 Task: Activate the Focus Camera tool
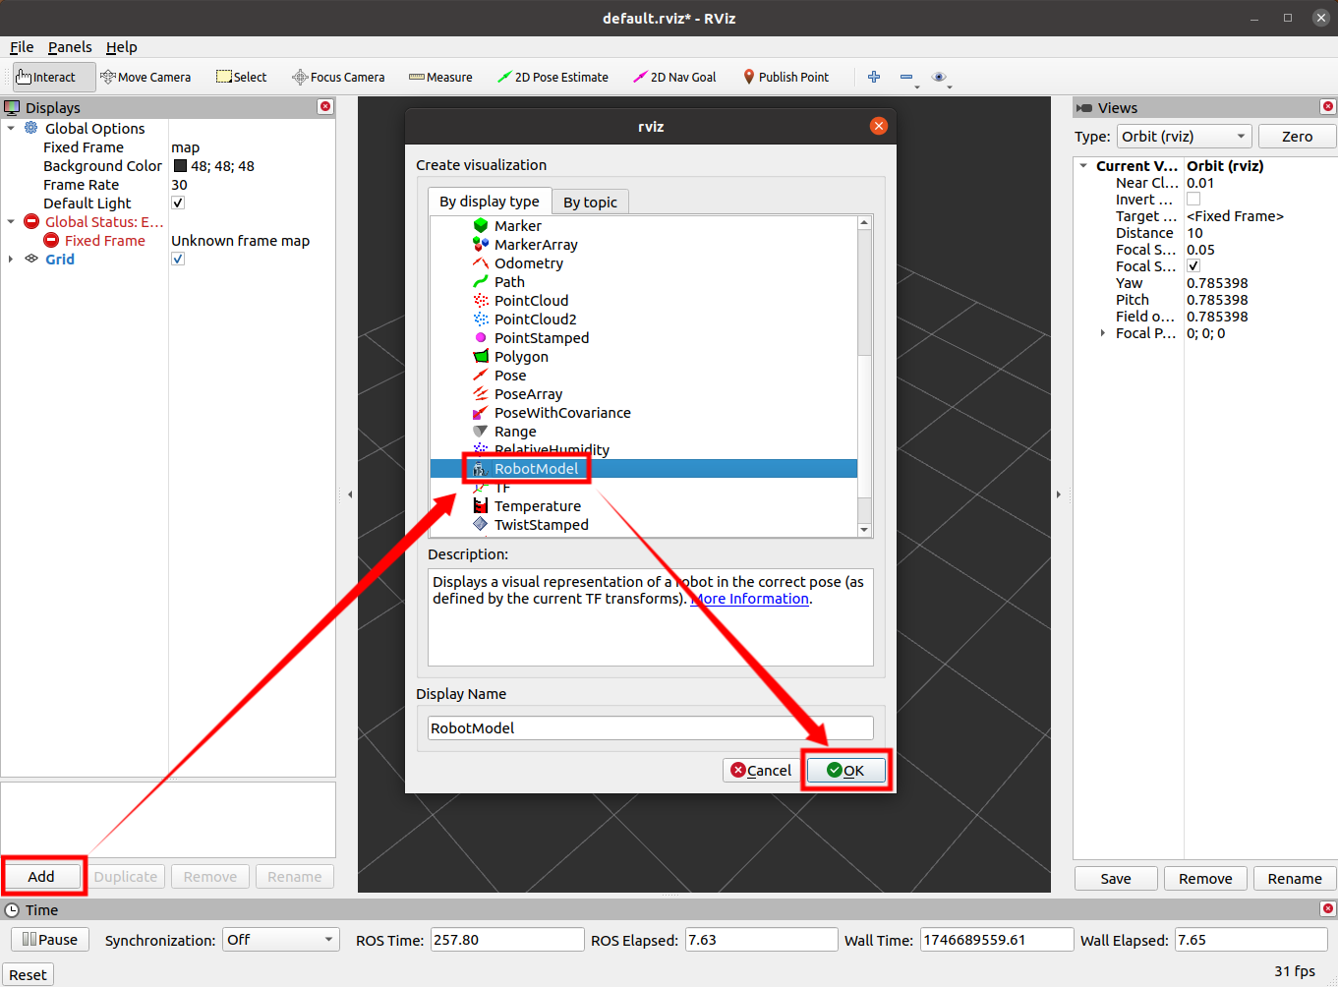pos(338,77)
